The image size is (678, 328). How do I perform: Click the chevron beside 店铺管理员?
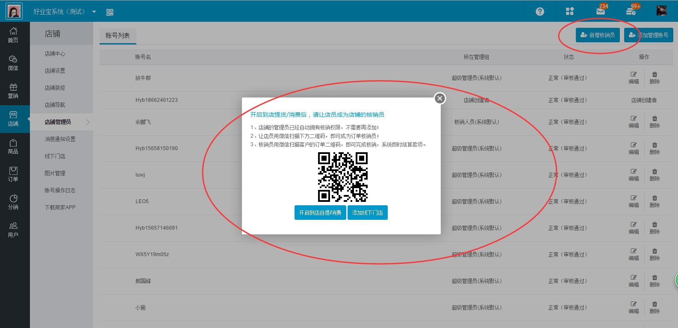tap(88, 122)
